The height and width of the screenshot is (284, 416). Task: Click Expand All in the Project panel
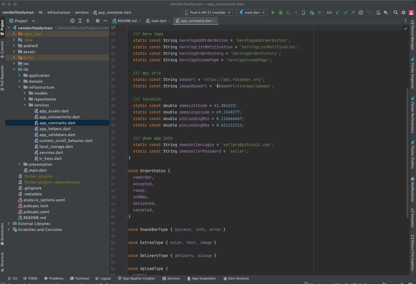(x=80, y=21)
